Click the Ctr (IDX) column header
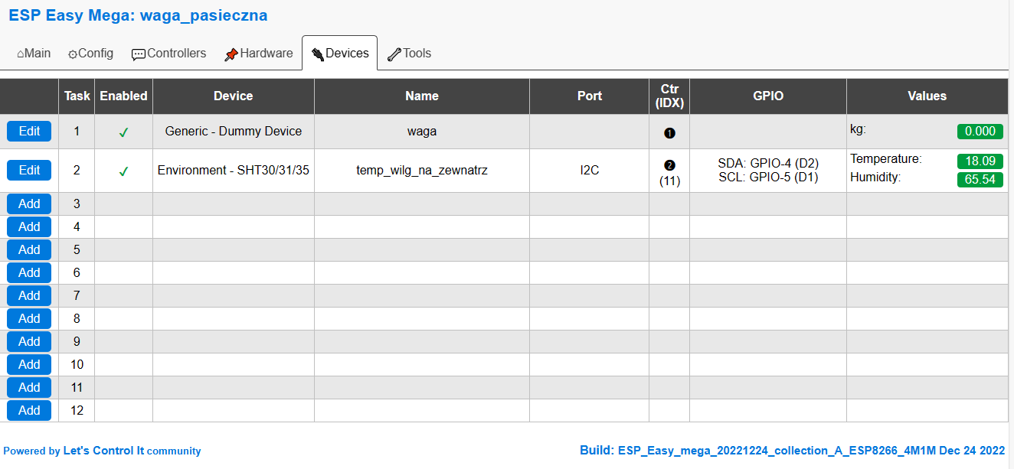 pyautogui.click(x=669, y=96)
